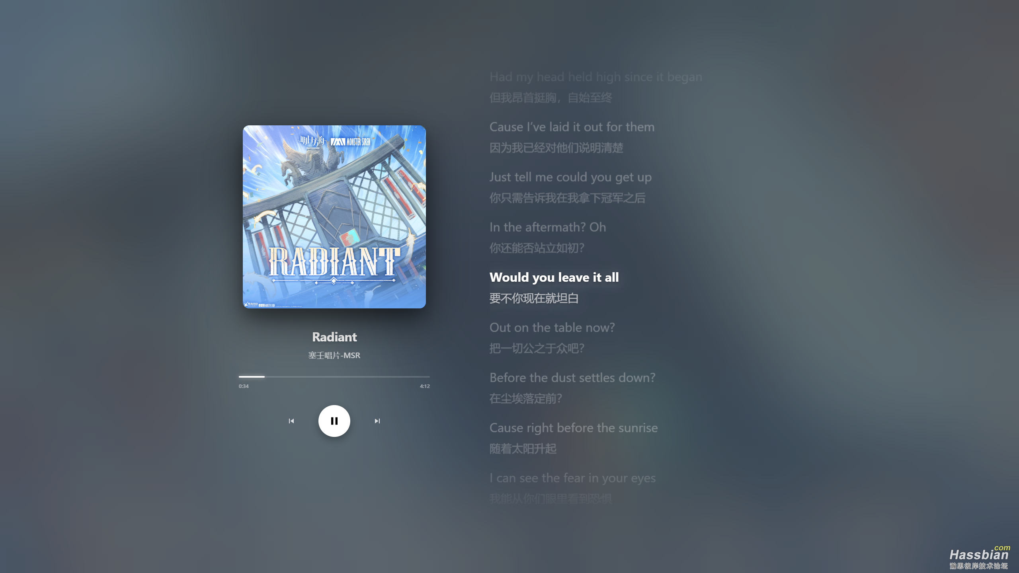
Task: Click the Hassbian.com watermark logo
Action: pos(979,557)
